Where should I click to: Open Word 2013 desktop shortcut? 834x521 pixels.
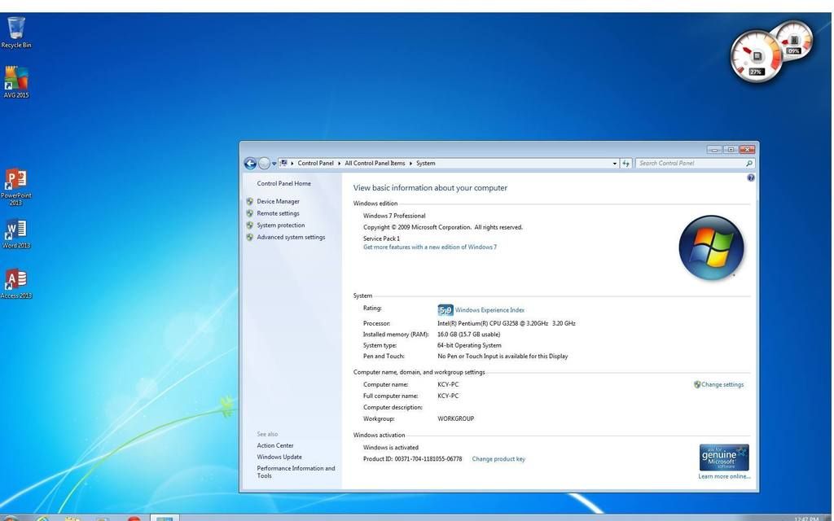tap(16, 234)
